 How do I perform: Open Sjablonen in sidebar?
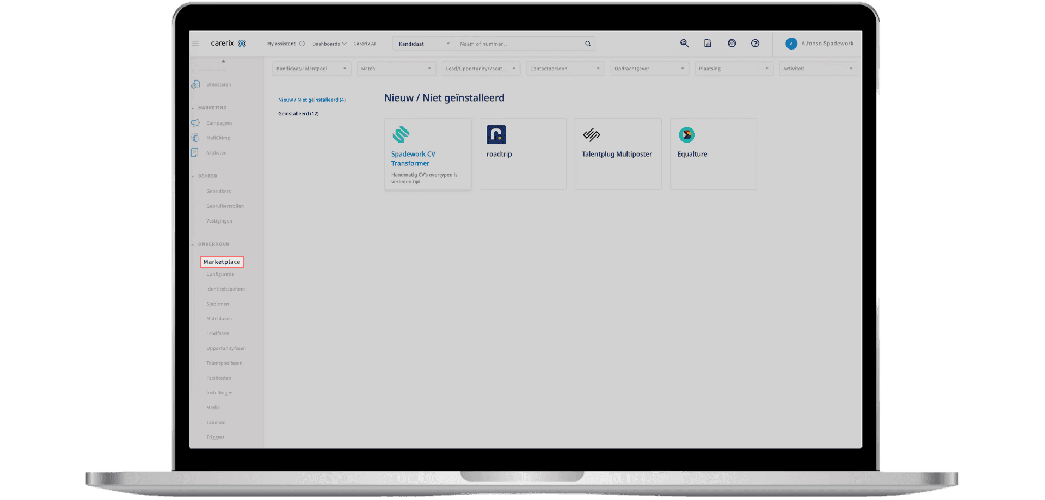click(x=218, y=304)
